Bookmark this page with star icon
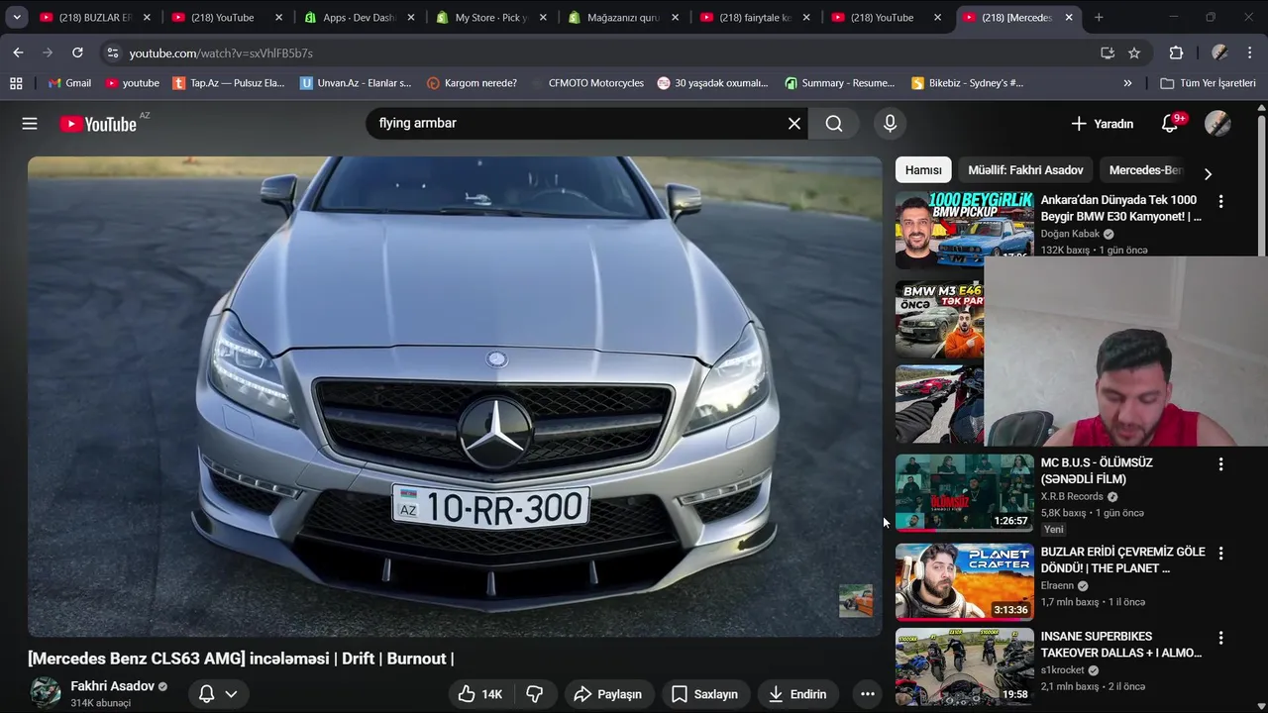Screen dimensions: 1268x713 1134,52
